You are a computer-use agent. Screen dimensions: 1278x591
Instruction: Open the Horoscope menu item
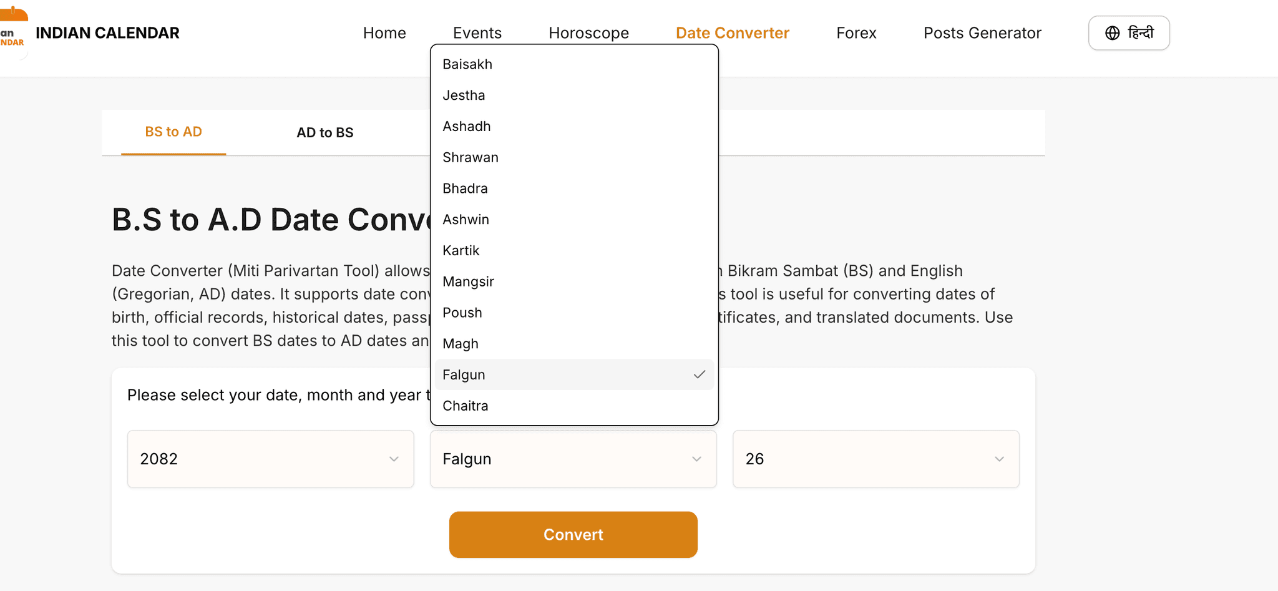point(588,32)
